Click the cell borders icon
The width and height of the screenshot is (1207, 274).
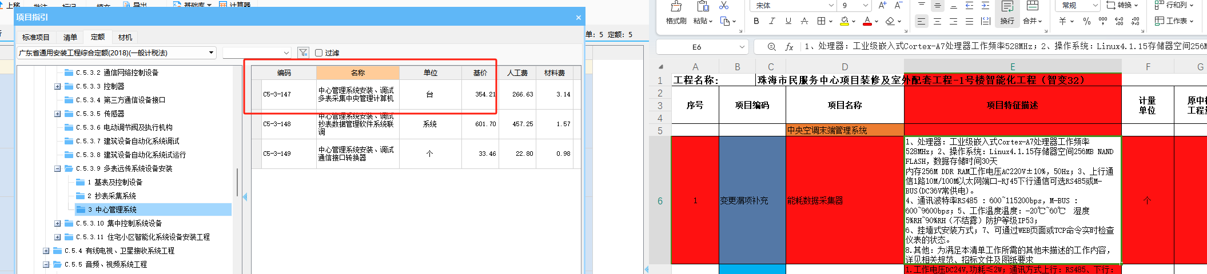(x=821, y=21)
